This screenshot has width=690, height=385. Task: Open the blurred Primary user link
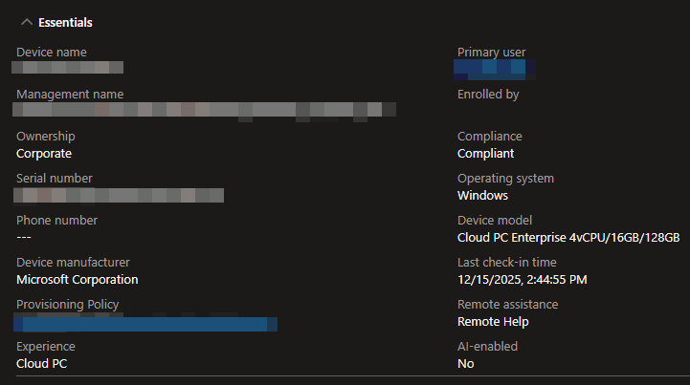click(x=491, y=68)
